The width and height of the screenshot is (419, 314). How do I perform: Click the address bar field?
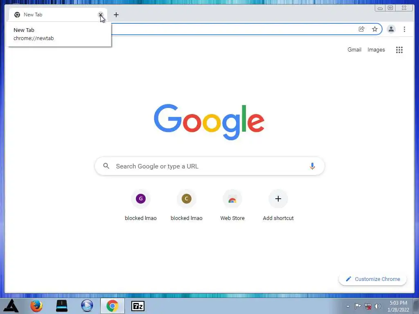232,29
